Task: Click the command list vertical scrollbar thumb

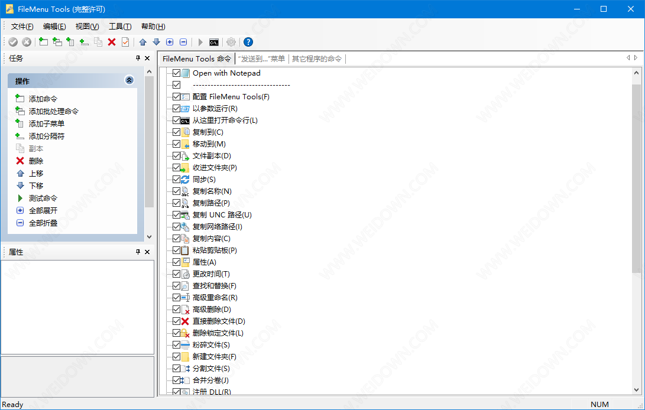Action: 636,178
